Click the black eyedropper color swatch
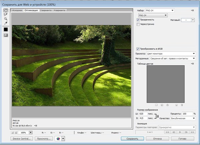This screenshot has width=200, height=145. click(6, 30)
